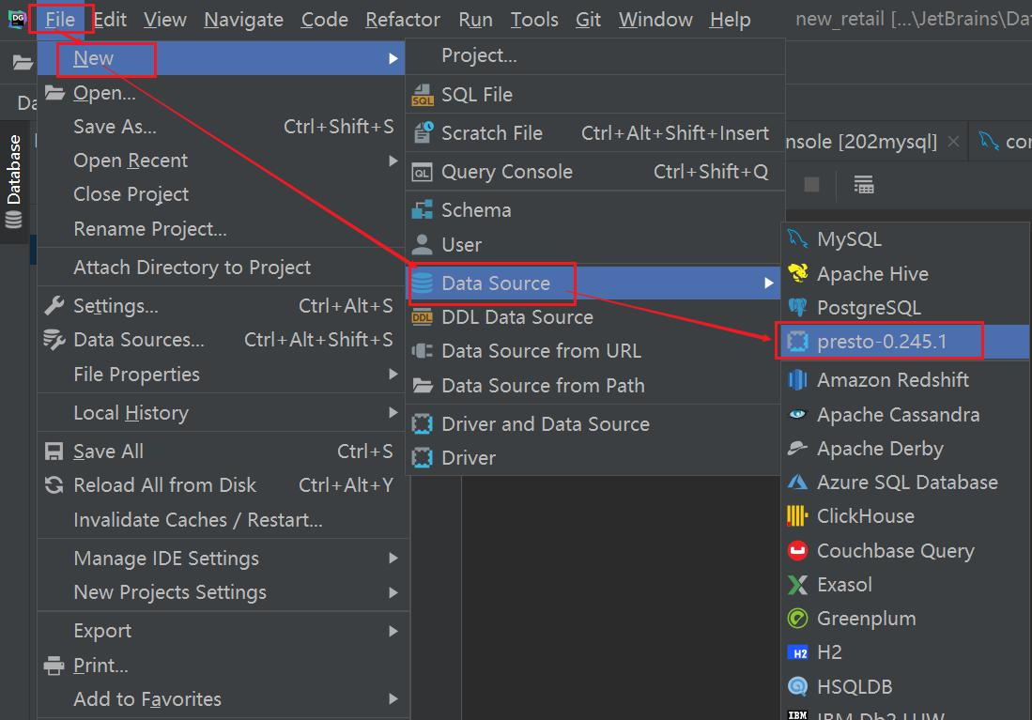Open the Navigate menu
Image resolution: width=1032 pixels, height=720 pixels.
243,20
